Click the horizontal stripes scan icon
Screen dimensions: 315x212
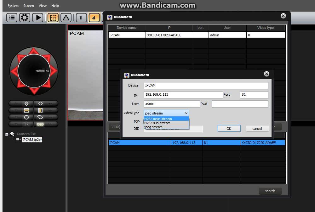(x=26, y=110)
